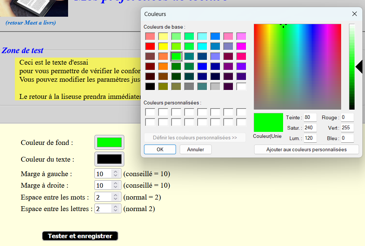
Task: Choose the magenta basic color swatch
Action: 241,46
